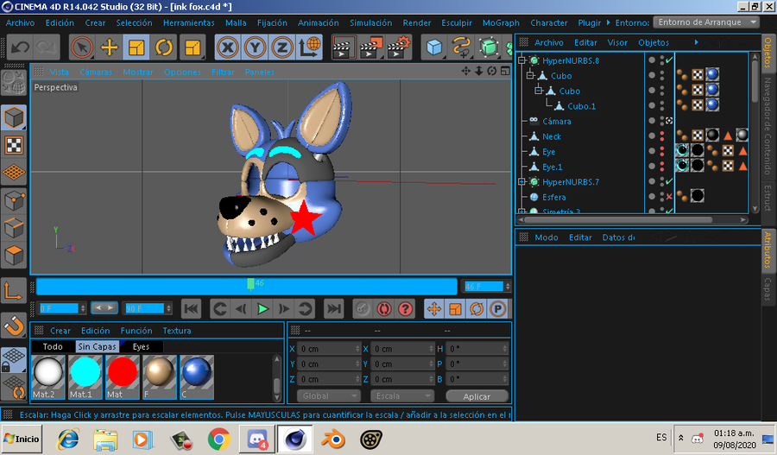The image size is (777, 455).
Task: Open the spline tools icon
Action: tap(461, 47)
